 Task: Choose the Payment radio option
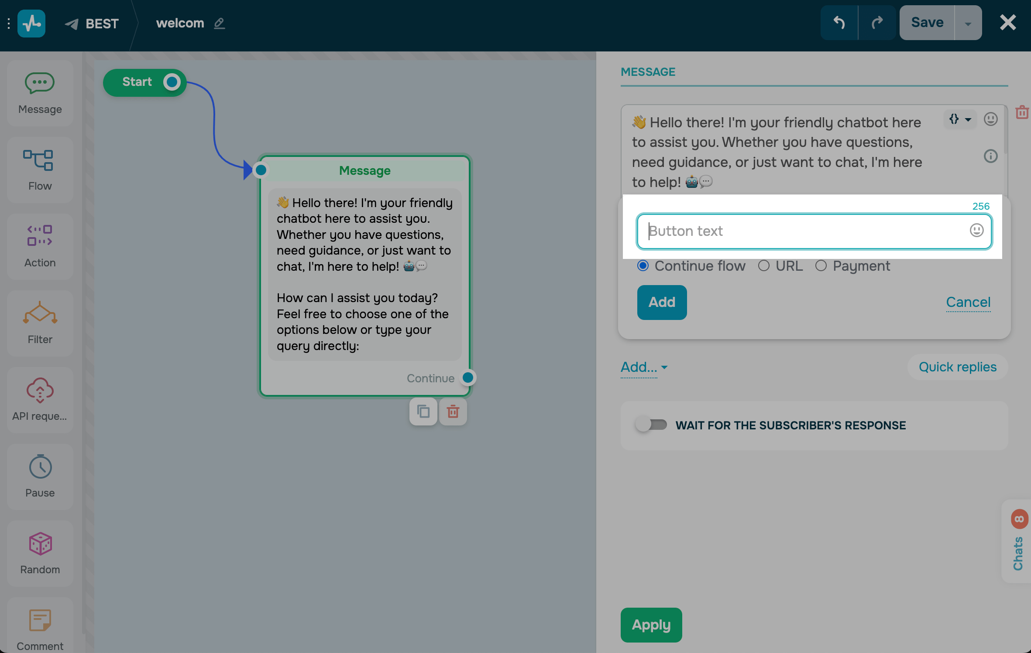point(821,265)
